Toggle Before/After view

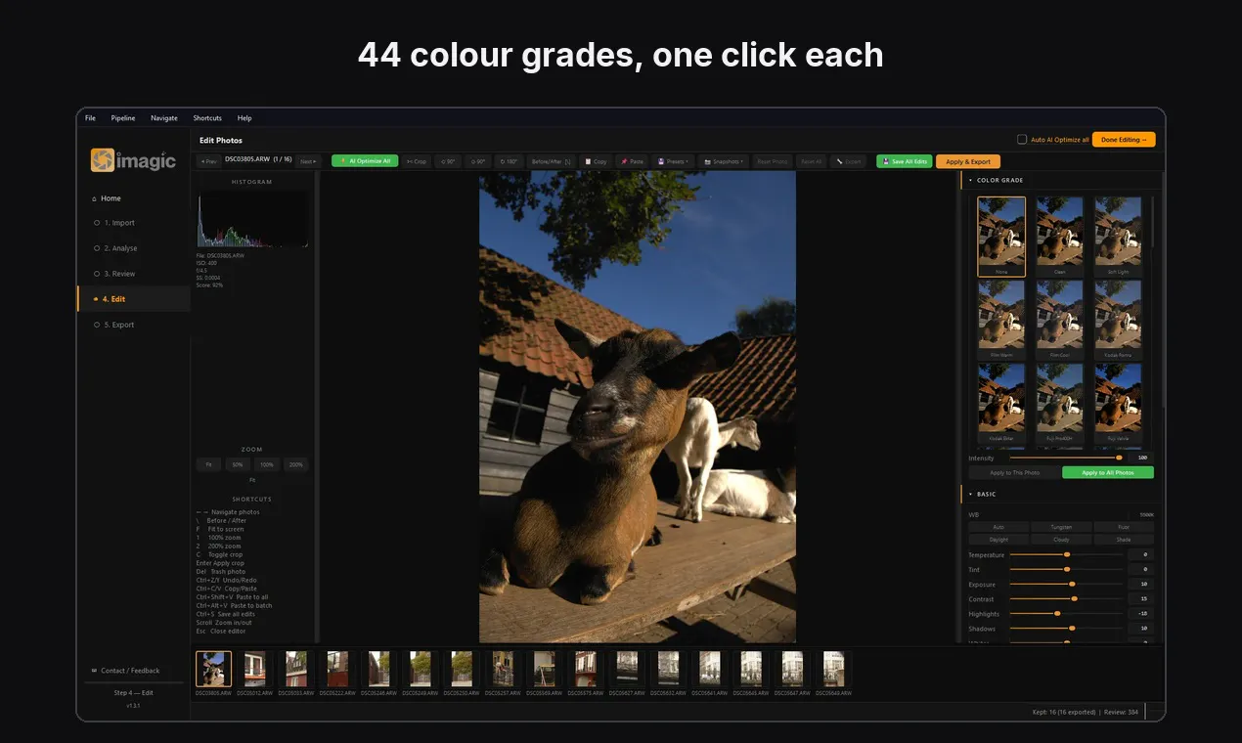tap(551, 161)
